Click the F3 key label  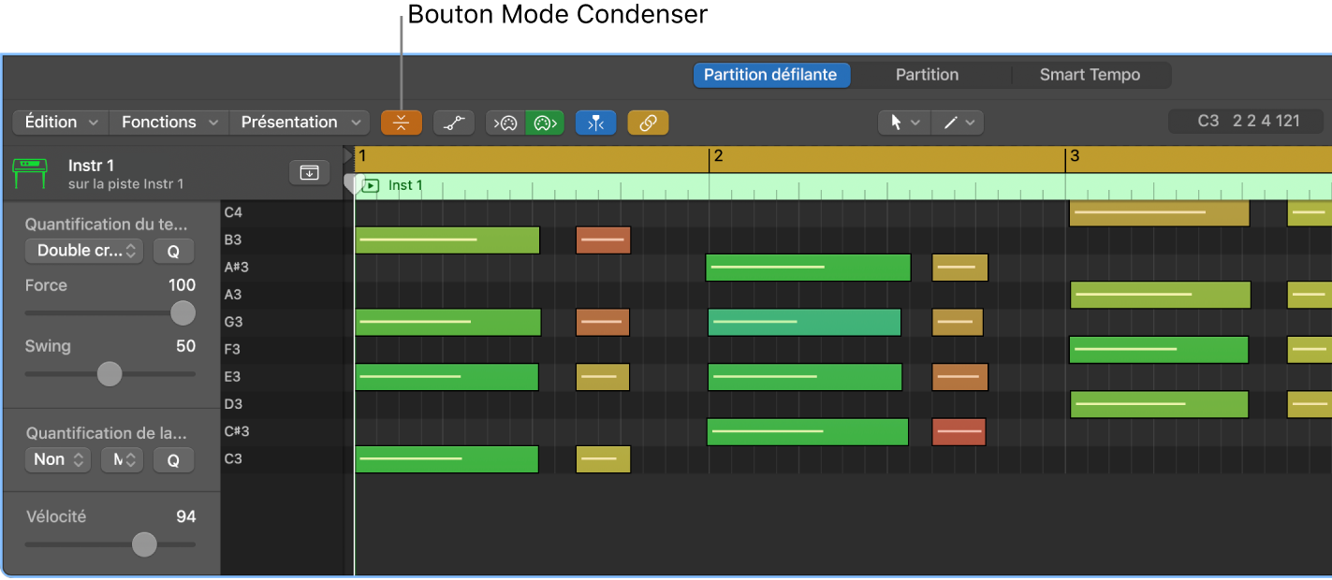(x=233, y=349)
